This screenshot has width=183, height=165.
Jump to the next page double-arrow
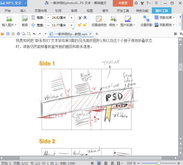click(180, 153)
